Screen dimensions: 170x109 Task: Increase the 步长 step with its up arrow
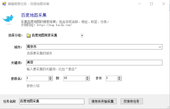[x=119, y=77]
